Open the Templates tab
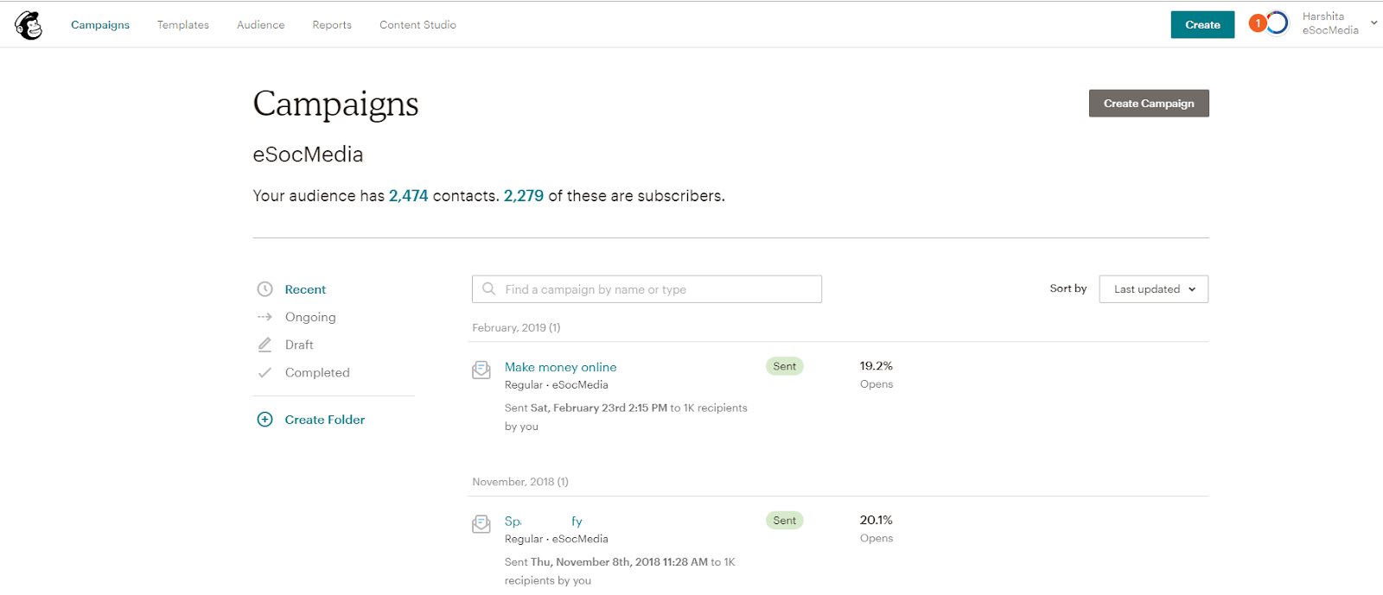 [x=183, y=25]
